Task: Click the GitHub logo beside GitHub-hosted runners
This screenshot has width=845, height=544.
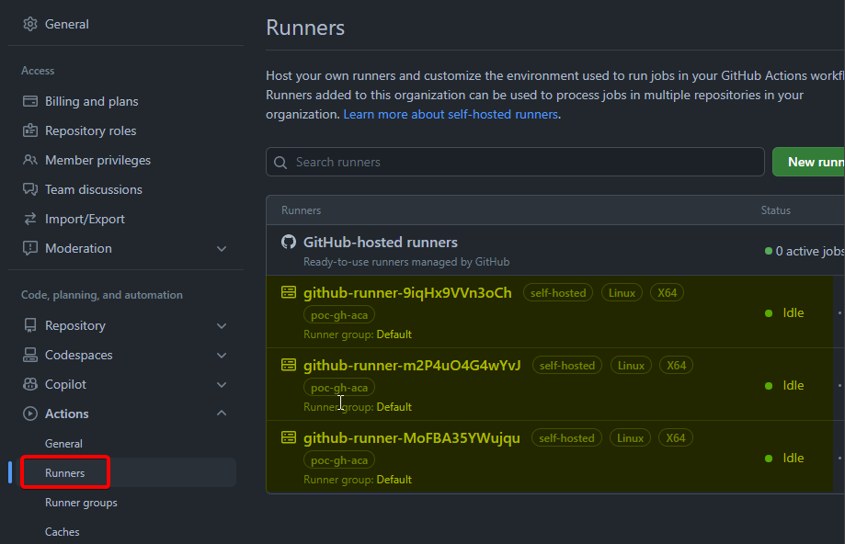Action: click(x=289, y=243)
